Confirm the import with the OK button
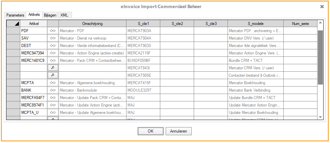The width and height of the screenshot is (330, 143). click(150, 131)
